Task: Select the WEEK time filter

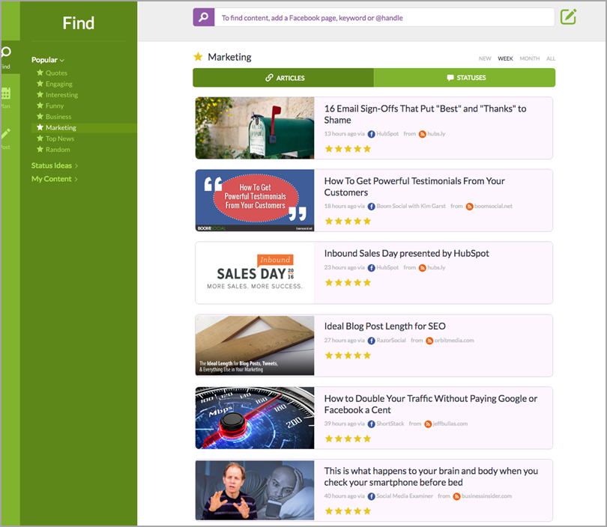Action: [505, 58]
